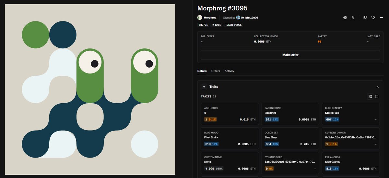
Task: Open owner 0x1bfe...9e01 profile
Action: 249,18
